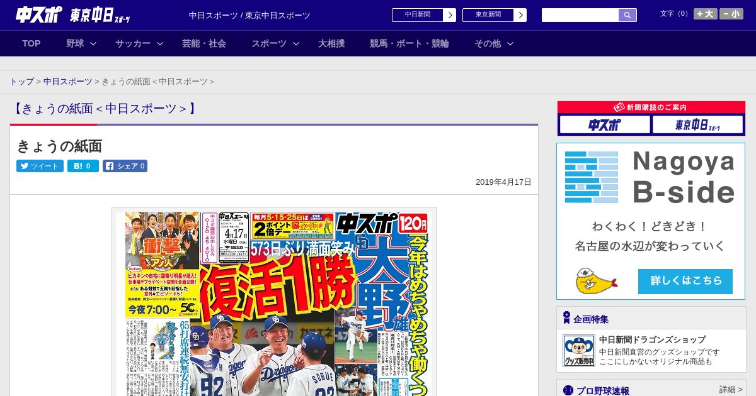This screenshot has height=396, width=756.
Task: Click トップ breadcrumb link
Action: tap(22, 82)
